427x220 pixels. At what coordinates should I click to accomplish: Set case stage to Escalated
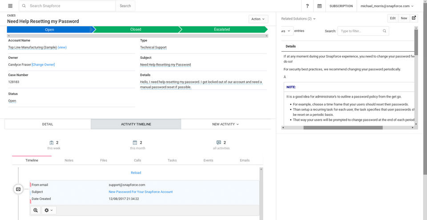click(x=222, y=29)
